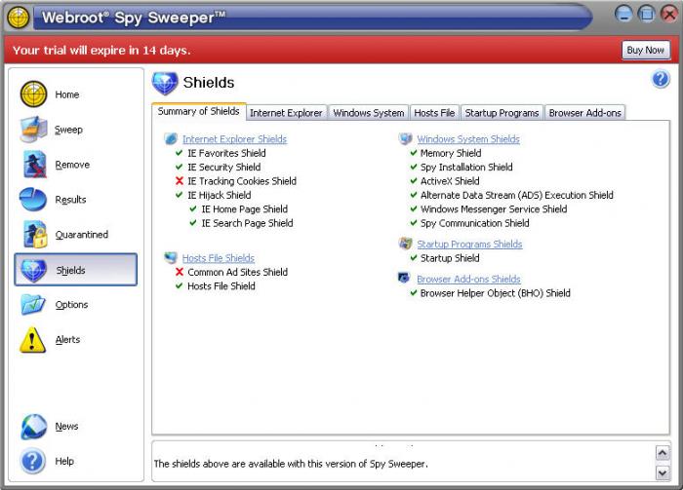Click the Buy Now button

click(x=646, y=50)
